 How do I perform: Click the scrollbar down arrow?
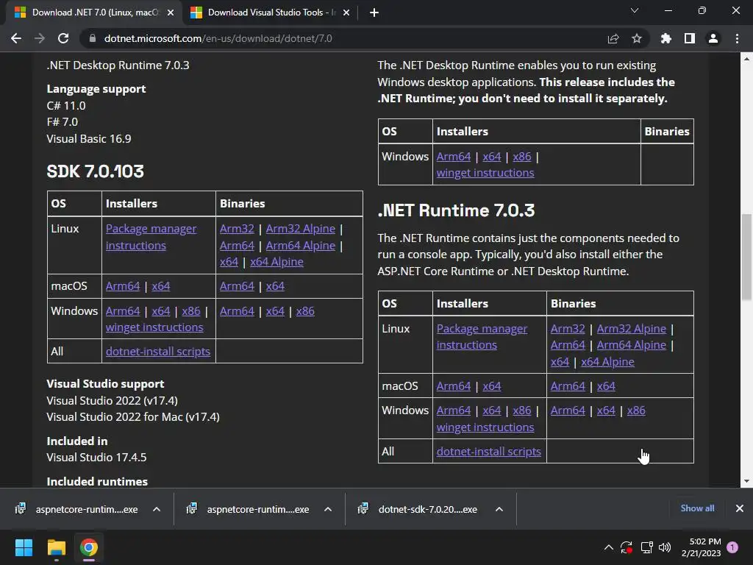point(746,481)
